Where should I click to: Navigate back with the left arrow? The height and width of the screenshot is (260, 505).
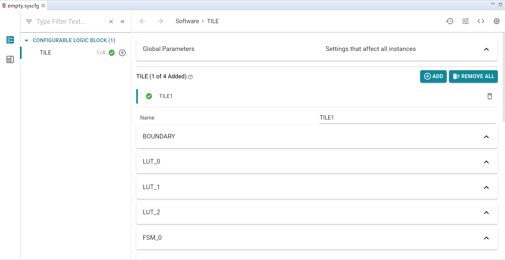click(142, 21)
